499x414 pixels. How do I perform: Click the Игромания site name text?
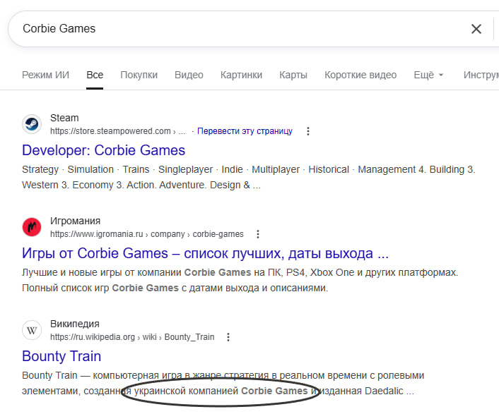(x=75, y=221)
